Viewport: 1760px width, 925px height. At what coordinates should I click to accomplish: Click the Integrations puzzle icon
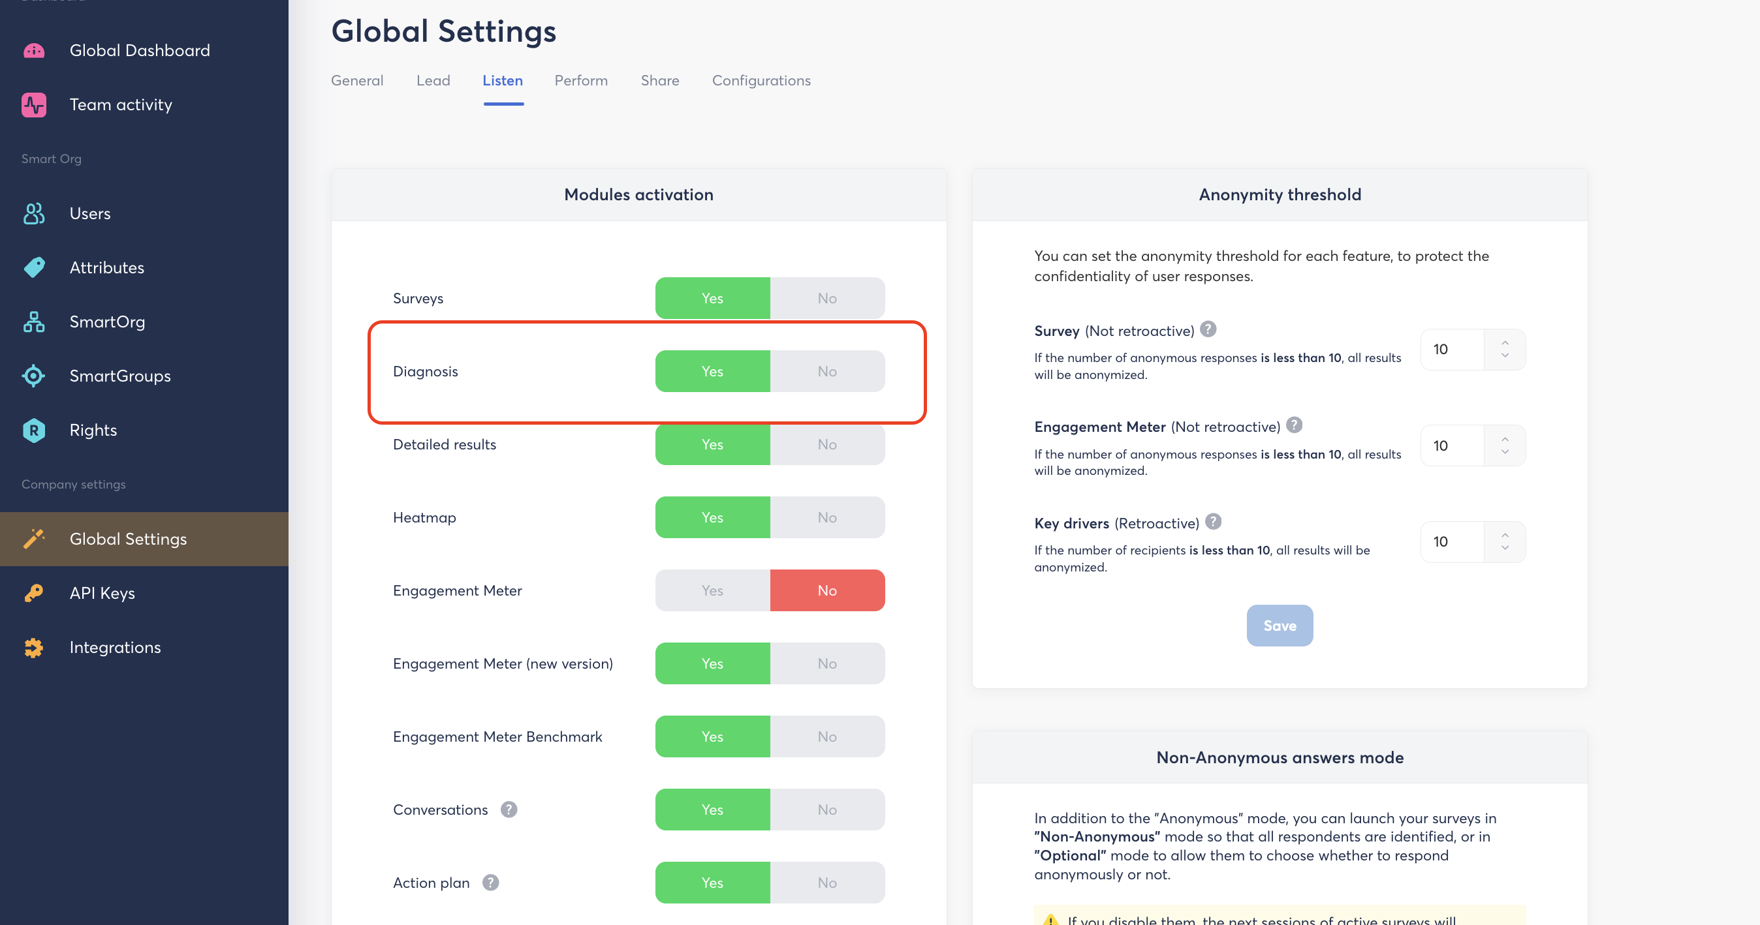[x=33, y=647]
